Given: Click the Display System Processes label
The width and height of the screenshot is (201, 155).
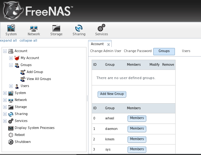Looking at the screenshot, I should point(35,128).
